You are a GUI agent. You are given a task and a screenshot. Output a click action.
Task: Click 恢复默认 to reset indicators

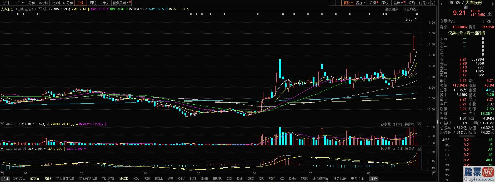pos(19,179)
